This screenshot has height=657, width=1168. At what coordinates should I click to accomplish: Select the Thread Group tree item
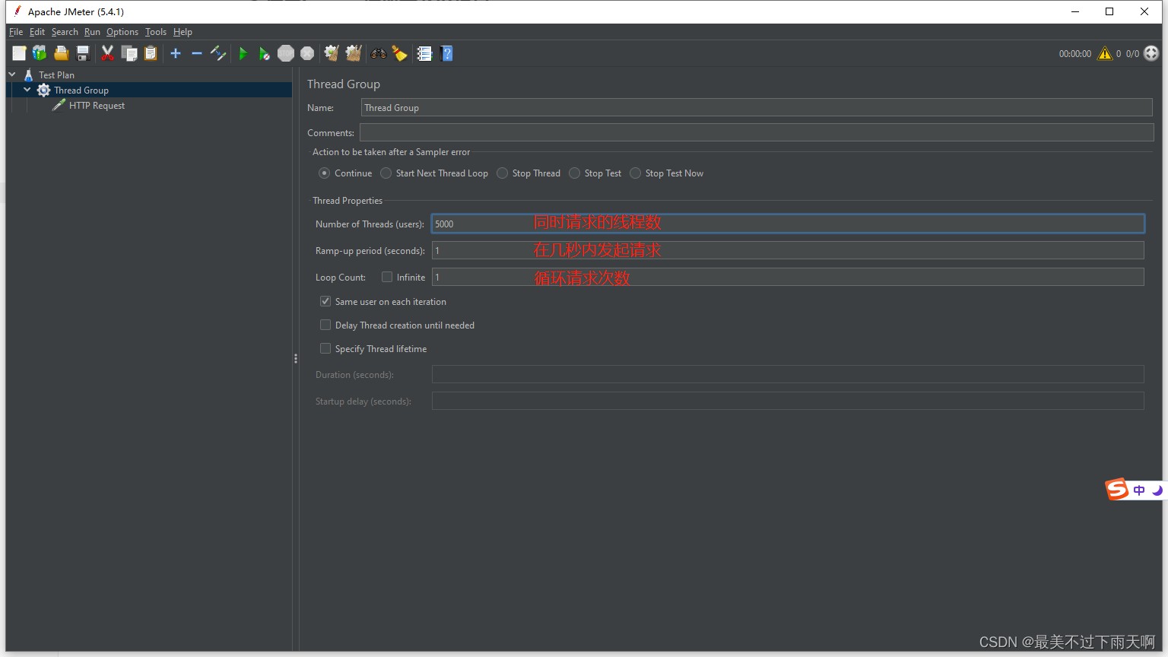[81, 90]
